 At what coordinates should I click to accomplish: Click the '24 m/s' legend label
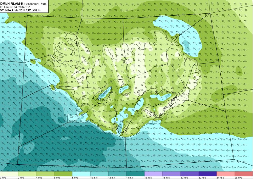click(x=220, y=178)
